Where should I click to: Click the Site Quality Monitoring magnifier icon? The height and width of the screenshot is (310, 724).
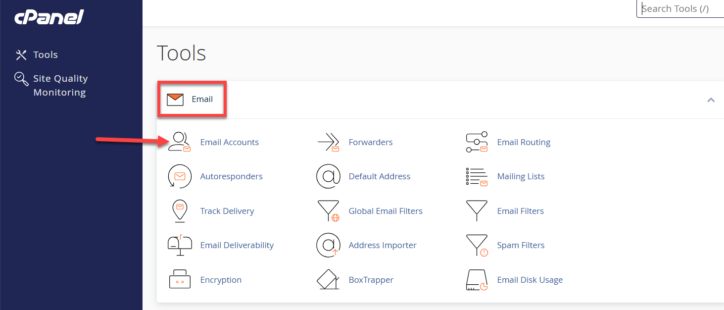pyautogui.click(x=21, y=79)
